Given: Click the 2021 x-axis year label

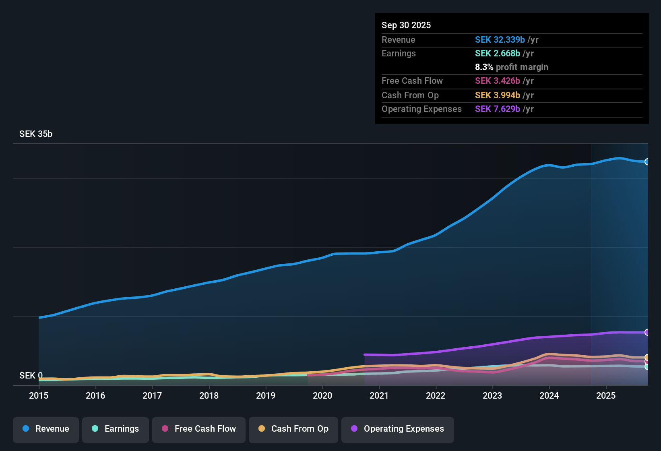Looking at the screenshot, I should pyautogui.click(x=379, y=395).
